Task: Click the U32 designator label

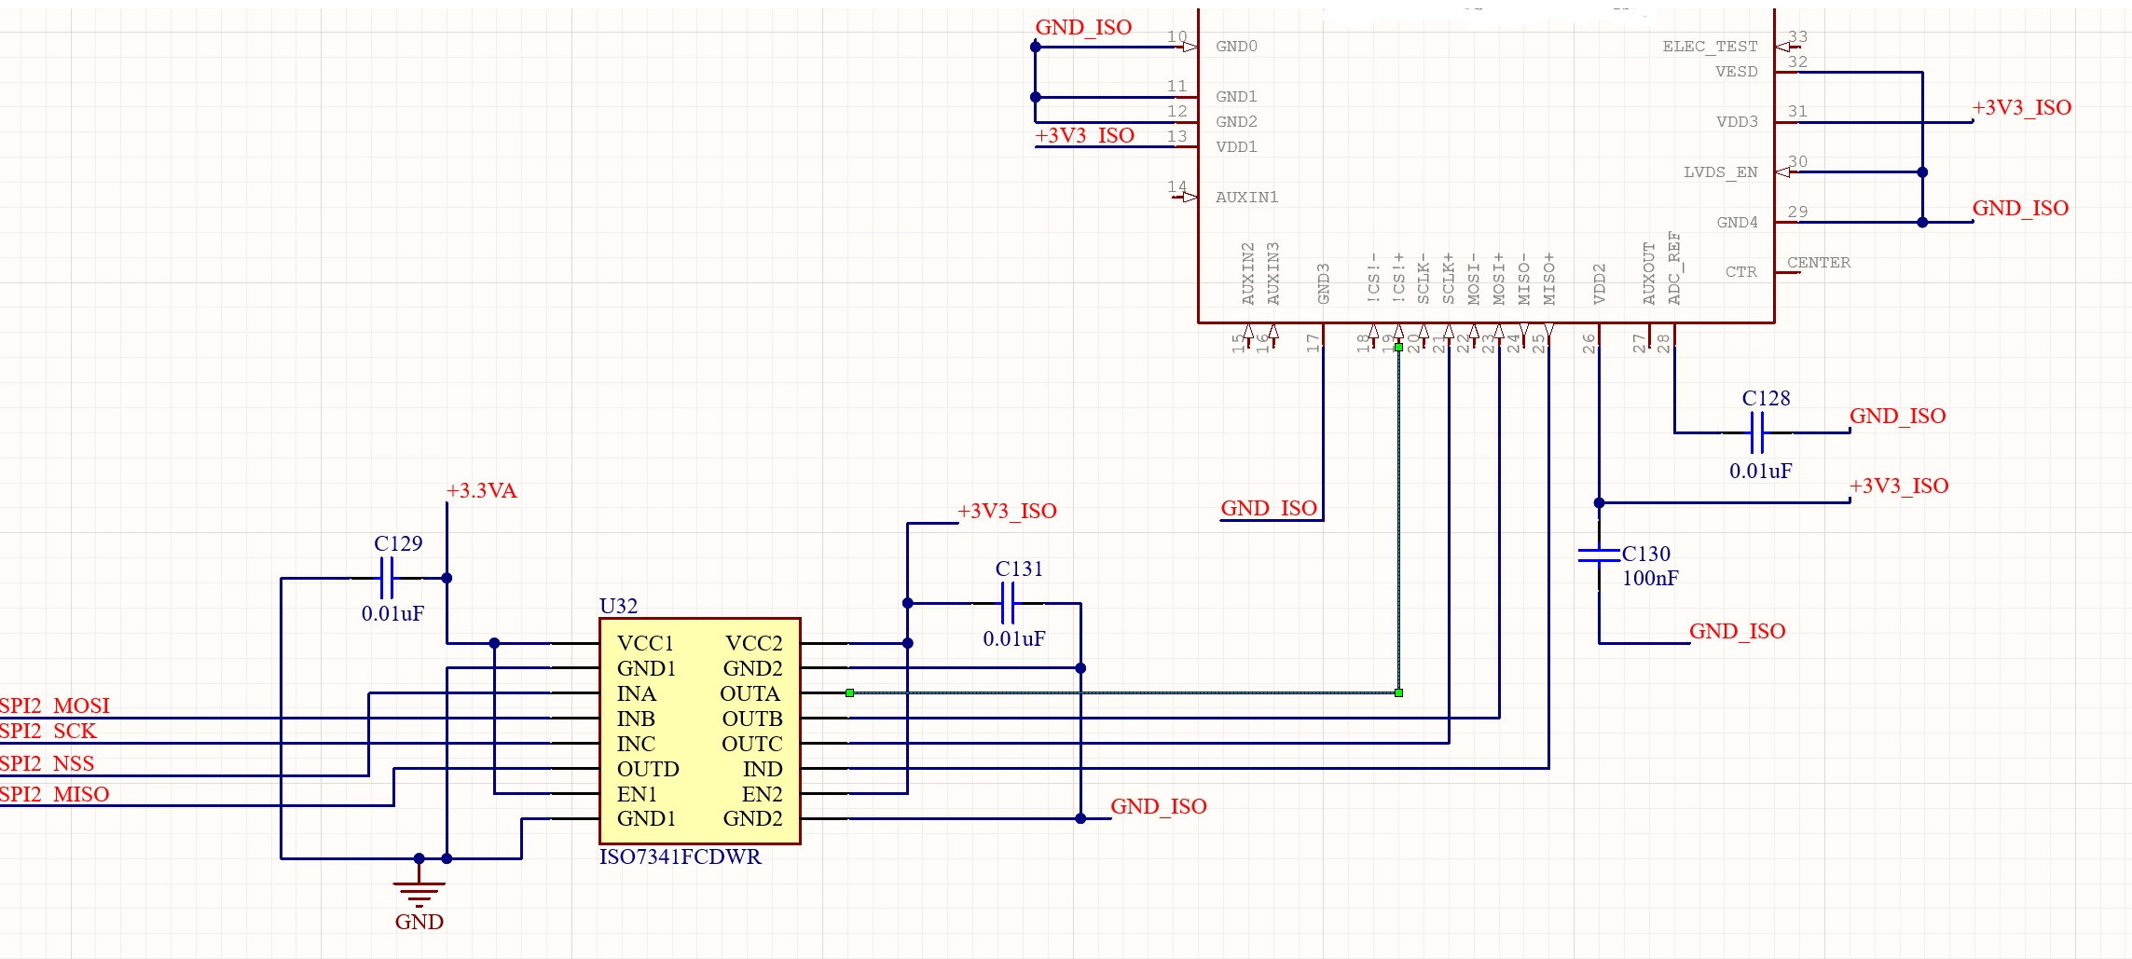Action: click(x=618, y=606)
